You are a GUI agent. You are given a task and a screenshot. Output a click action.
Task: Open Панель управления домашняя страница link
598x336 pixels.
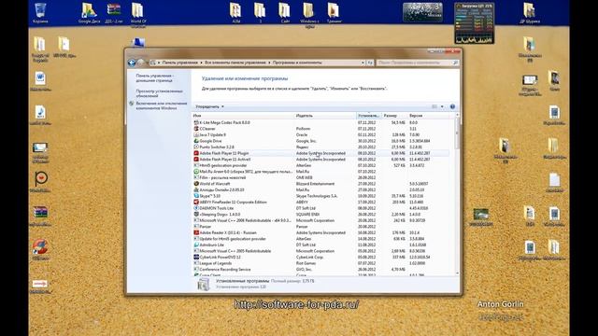pos(154,78)
